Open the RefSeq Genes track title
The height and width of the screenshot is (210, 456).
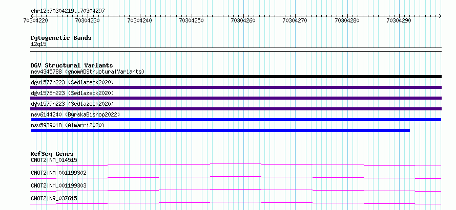52,154
